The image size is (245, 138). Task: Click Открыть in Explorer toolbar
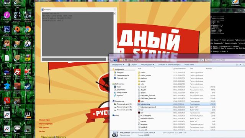[132, 65]
